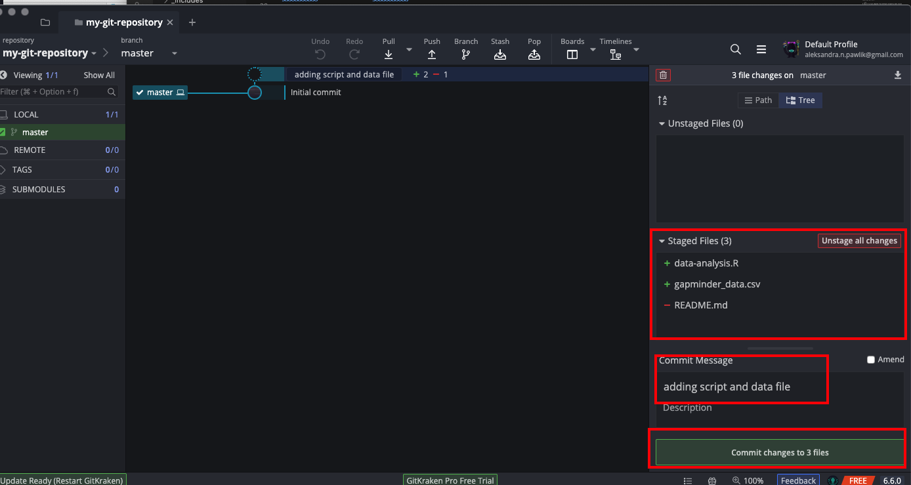Click Unstage all changes button
911x485 pixels.
click(x=859, y=241)
